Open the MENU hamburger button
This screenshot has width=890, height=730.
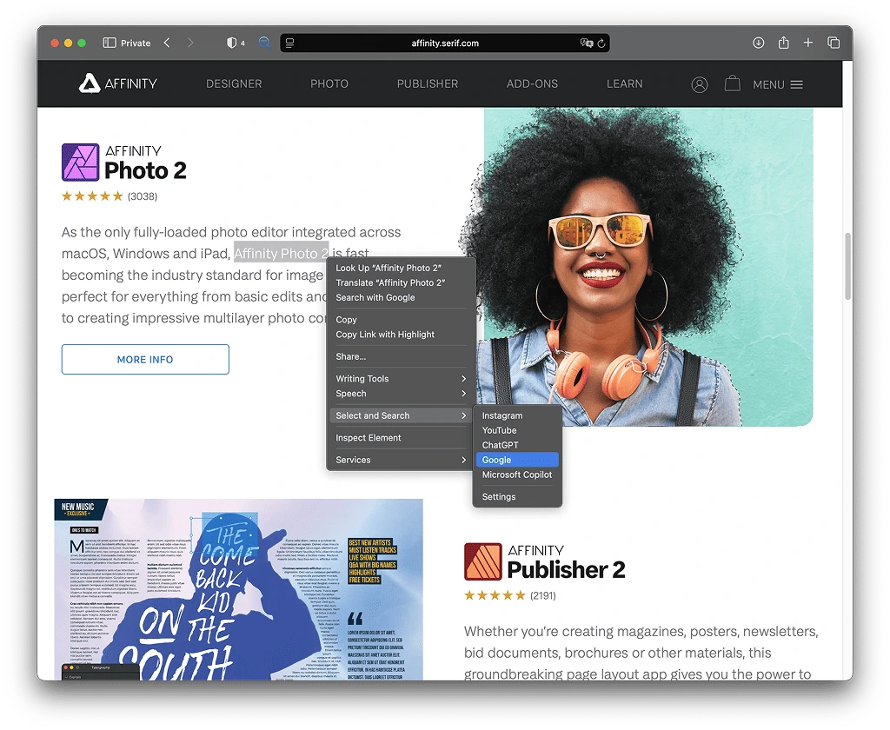(x=778, y=84)
